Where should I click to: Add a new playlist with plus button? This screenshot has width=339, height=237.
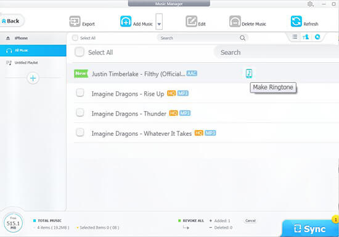pyautogui.click(x=33, y=78)
